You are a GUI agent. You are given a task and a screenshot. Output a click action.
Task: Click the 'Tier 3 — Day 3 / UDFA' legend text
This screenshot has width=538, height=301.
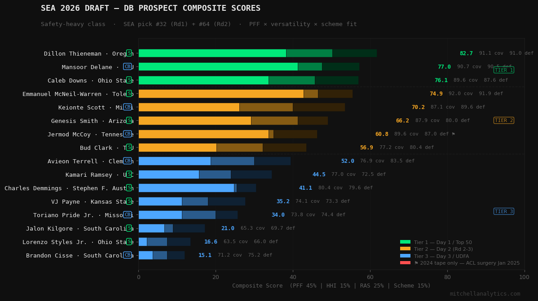tap(441, 256)
